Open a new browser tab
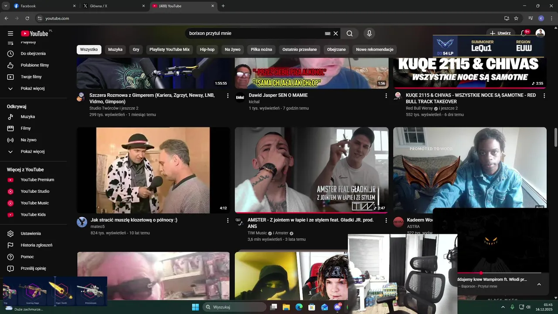 pyautogui.click(x=223, y=6)
